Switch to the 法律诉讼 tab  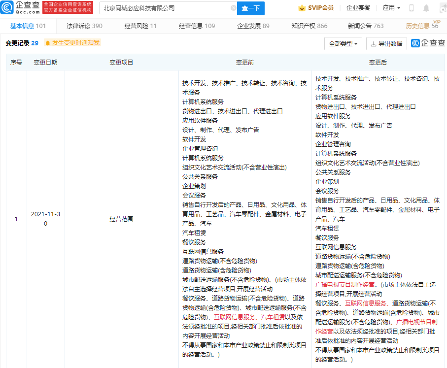pyautogui.click(x=84, y=26)
